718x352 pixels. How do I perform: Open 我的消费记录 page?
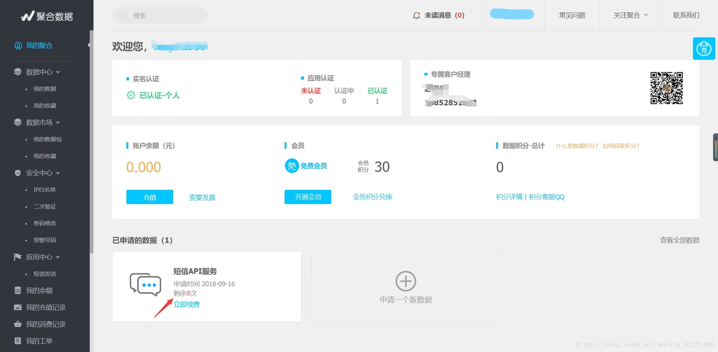pyautogui.click(x=46, y=324)
